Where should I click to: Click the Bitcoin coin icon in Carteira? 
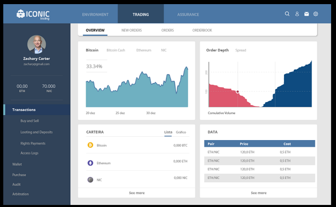click(x=90, y=145)
